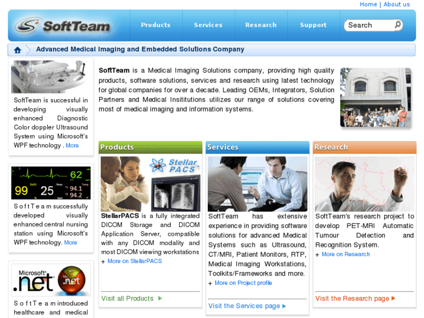Click the StellarPACS product image
The image size is (424, 318).
[x=150, y=184]
